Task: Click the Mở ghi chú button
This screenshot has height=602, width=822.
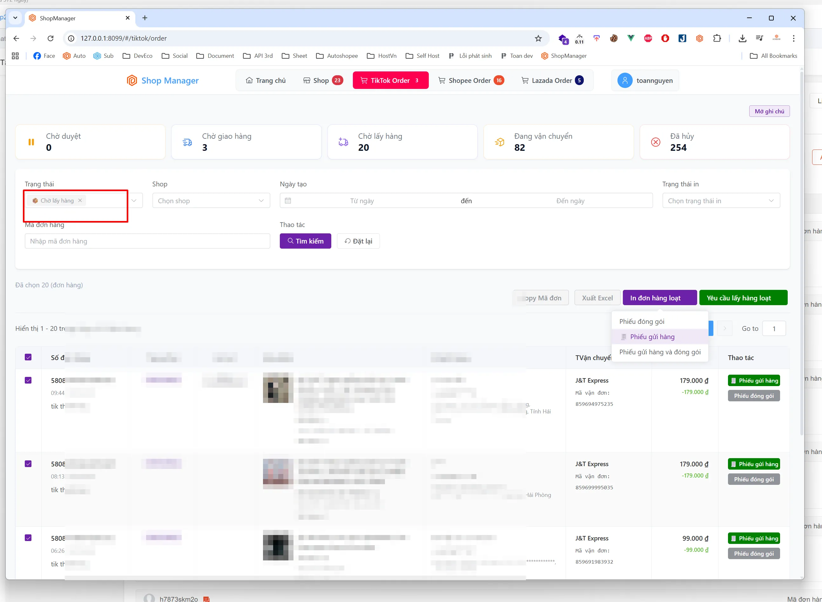Action: click(x=769, y=111)
